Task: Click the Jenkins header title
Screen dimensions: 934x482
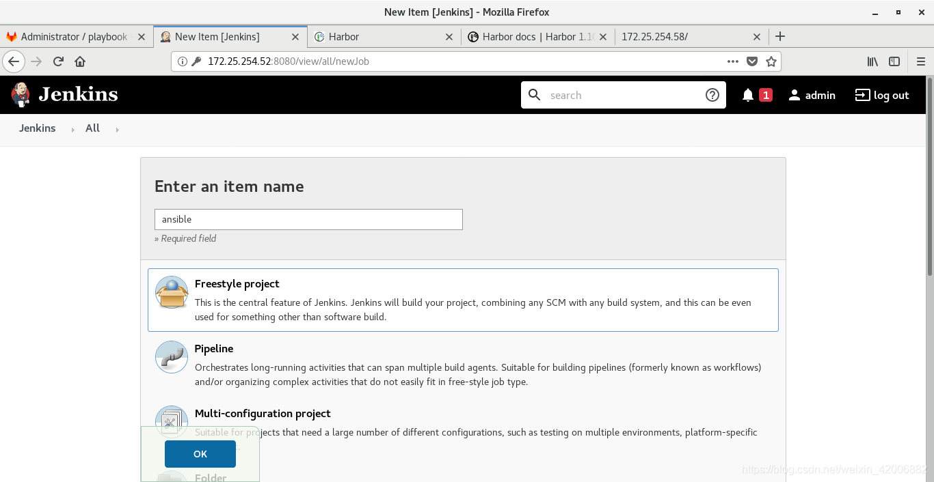Action: pyautogui.click(x=78, y=94)
